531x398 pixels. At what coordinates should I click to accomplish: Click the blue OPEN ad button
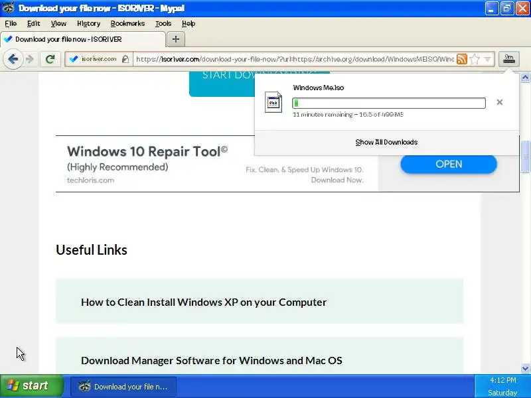[x=449, y=164]
